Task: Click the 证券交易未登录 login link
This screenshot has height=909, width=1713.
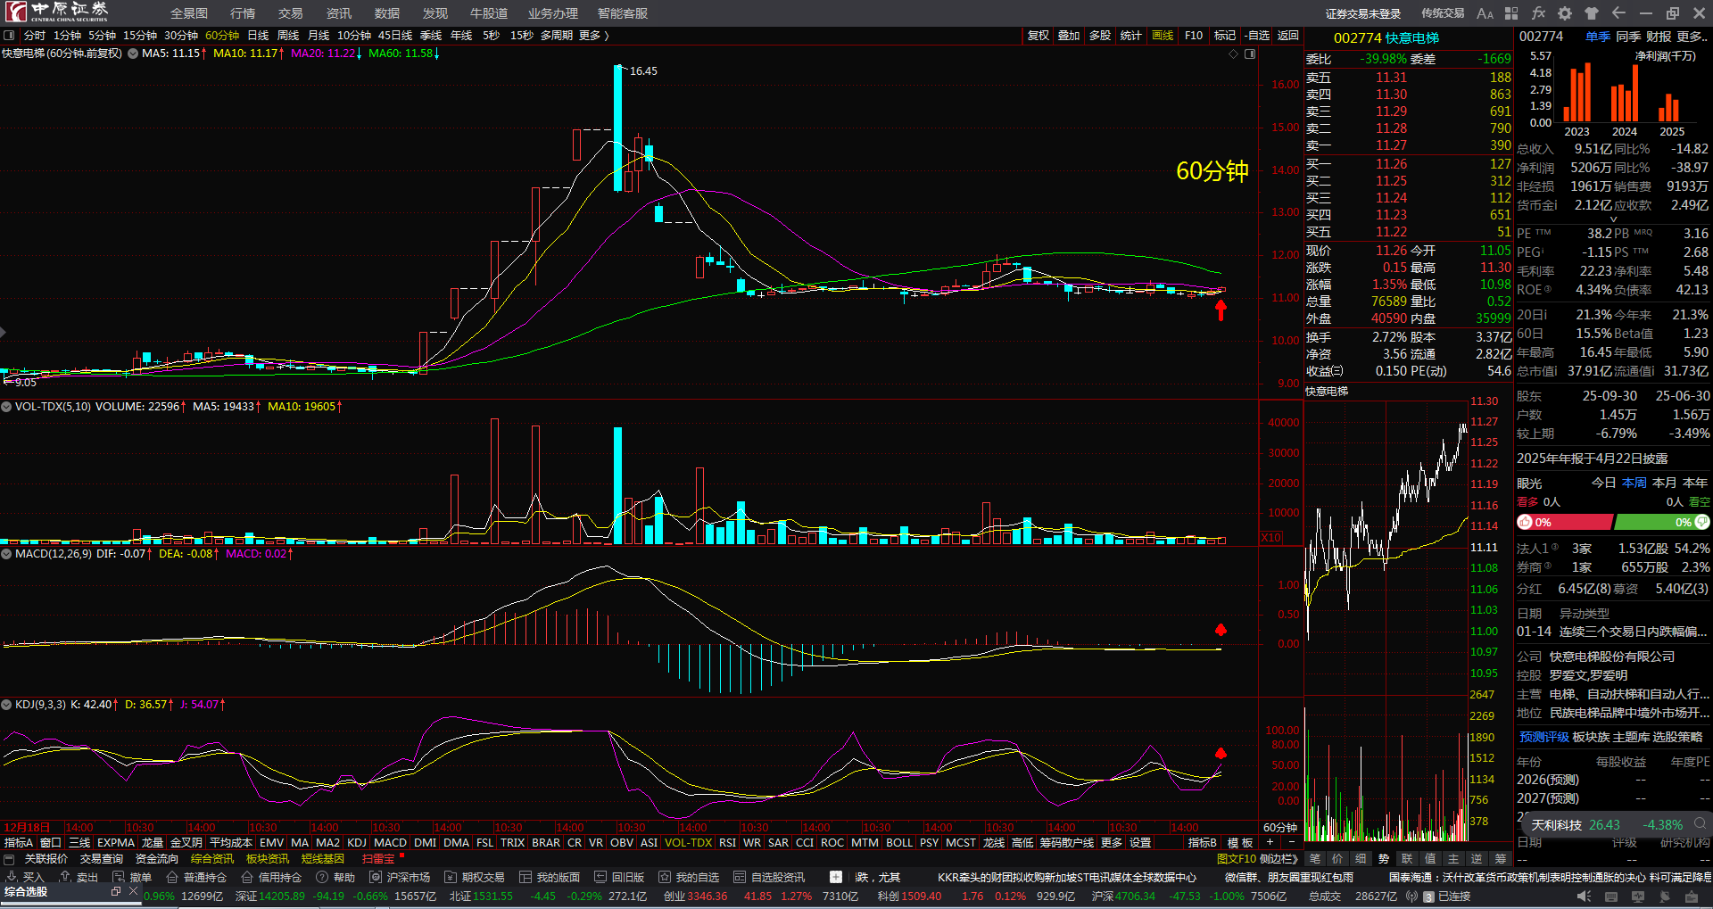Action: click(x=1363, y=13)
